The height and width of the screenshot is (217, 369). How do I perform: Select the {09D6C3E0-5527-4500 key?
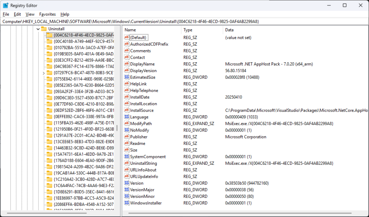(x=84, y=98)
